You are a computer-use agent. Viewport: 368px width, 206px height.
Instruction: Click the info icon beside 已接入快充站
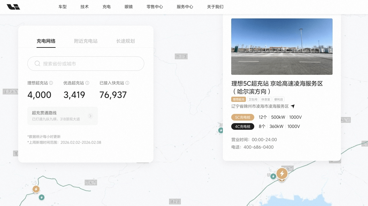coord(127,83)
